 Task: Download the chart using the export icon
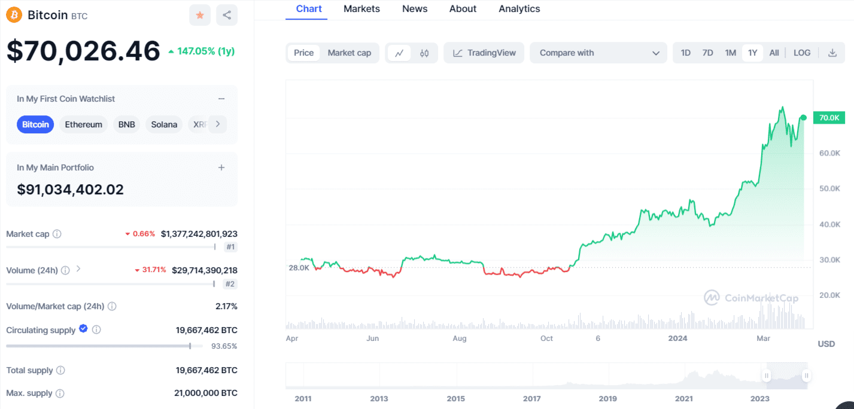tap(832, 53)
